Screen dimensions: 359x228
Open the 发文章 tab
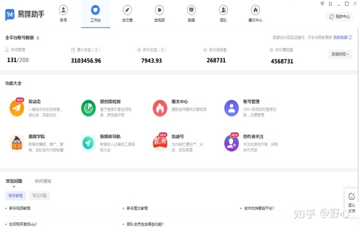pyautogui.click(x=127, y=14)
